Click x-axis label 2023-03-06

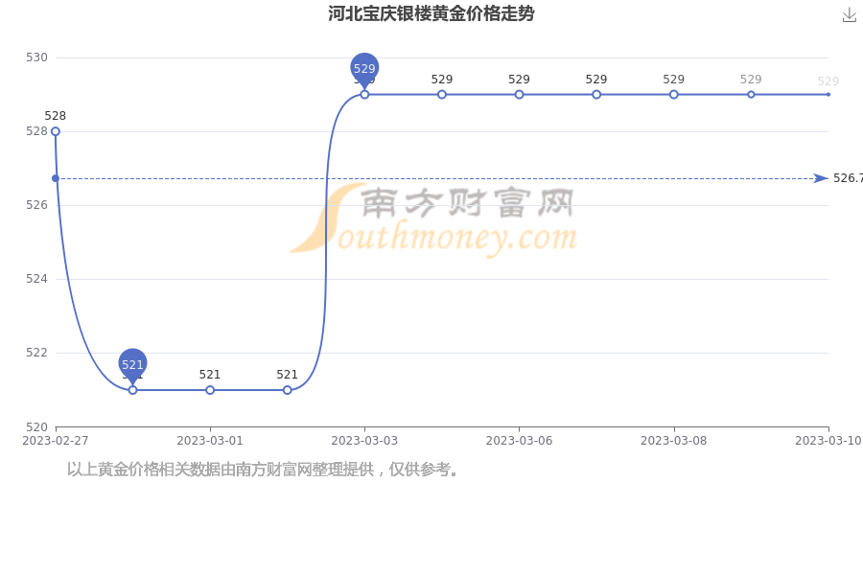click(519, 441)
